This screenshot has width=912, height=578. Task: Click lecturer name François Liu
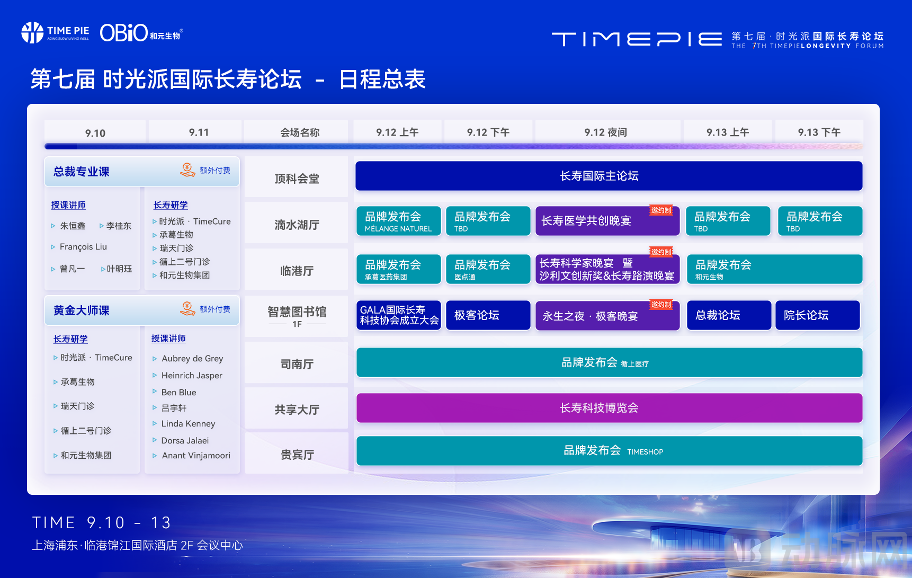83,247
